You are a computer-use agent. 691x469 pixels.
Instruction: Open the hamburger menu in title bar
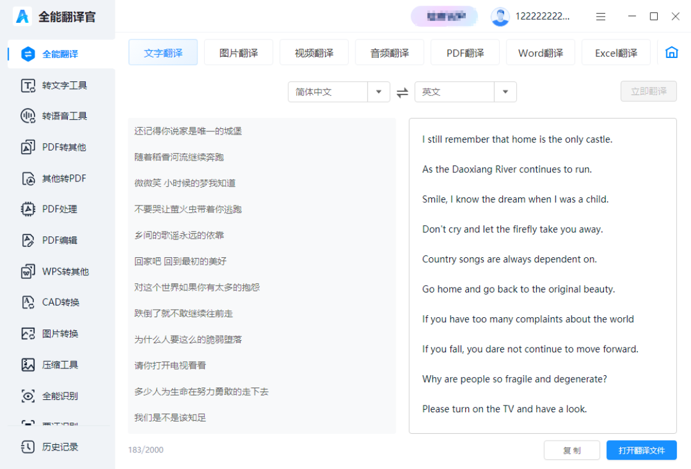(x=600, y=17)
